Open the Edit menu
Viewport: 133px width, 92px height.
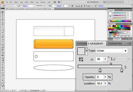click(x=11, y=2)
